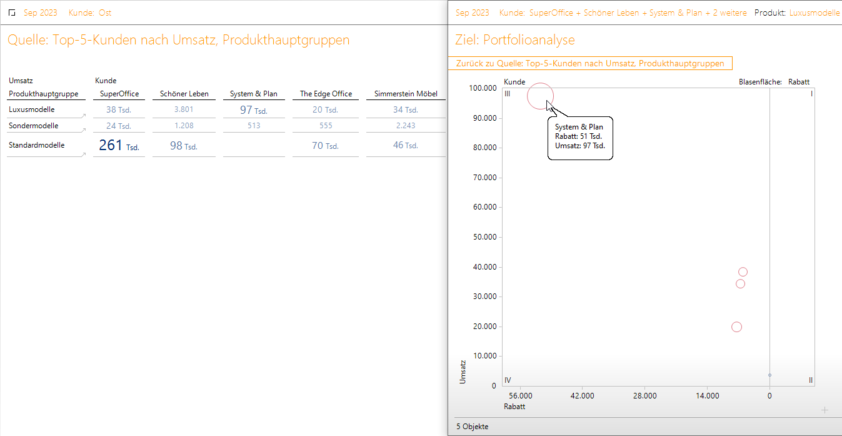The width and height of the screenshot is (842, 436).
Task: Click the plus icon below the chart
Action: (824, 410)
